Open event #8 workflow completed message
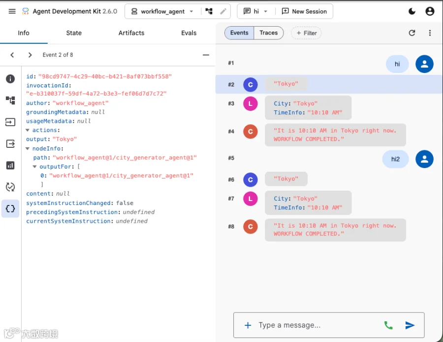The height and width of the screenshot is (342, 443). (x=335, y=230)
